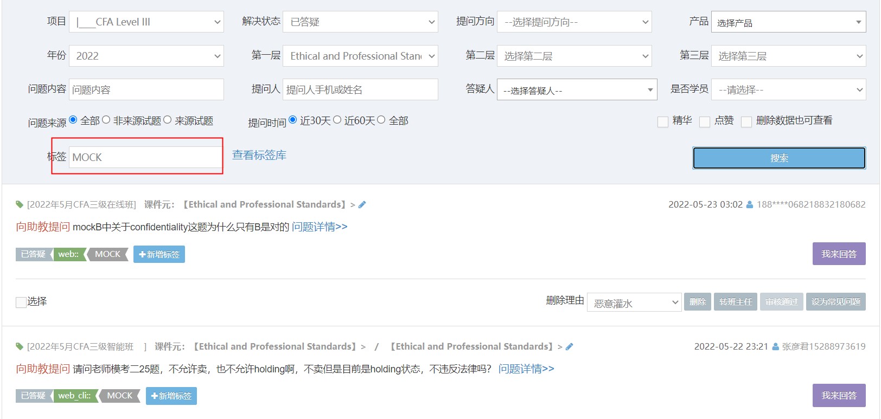Open the 年份 2022 dropdown
The width and height of the screenshot is (881, 419).
click(x=146, y=56)
